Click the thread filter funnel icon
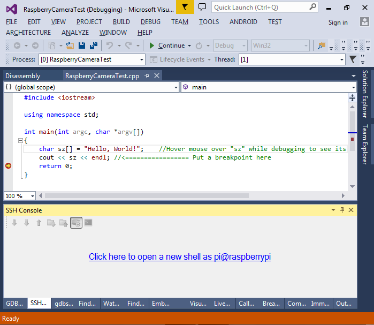374x325 pixels. pyautogui.click(x=353, y=59)
